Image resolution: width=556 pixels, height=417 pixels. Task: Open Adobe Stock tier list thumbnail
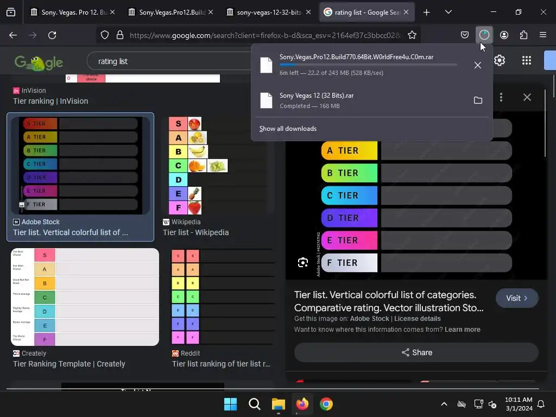pos(80,166)
